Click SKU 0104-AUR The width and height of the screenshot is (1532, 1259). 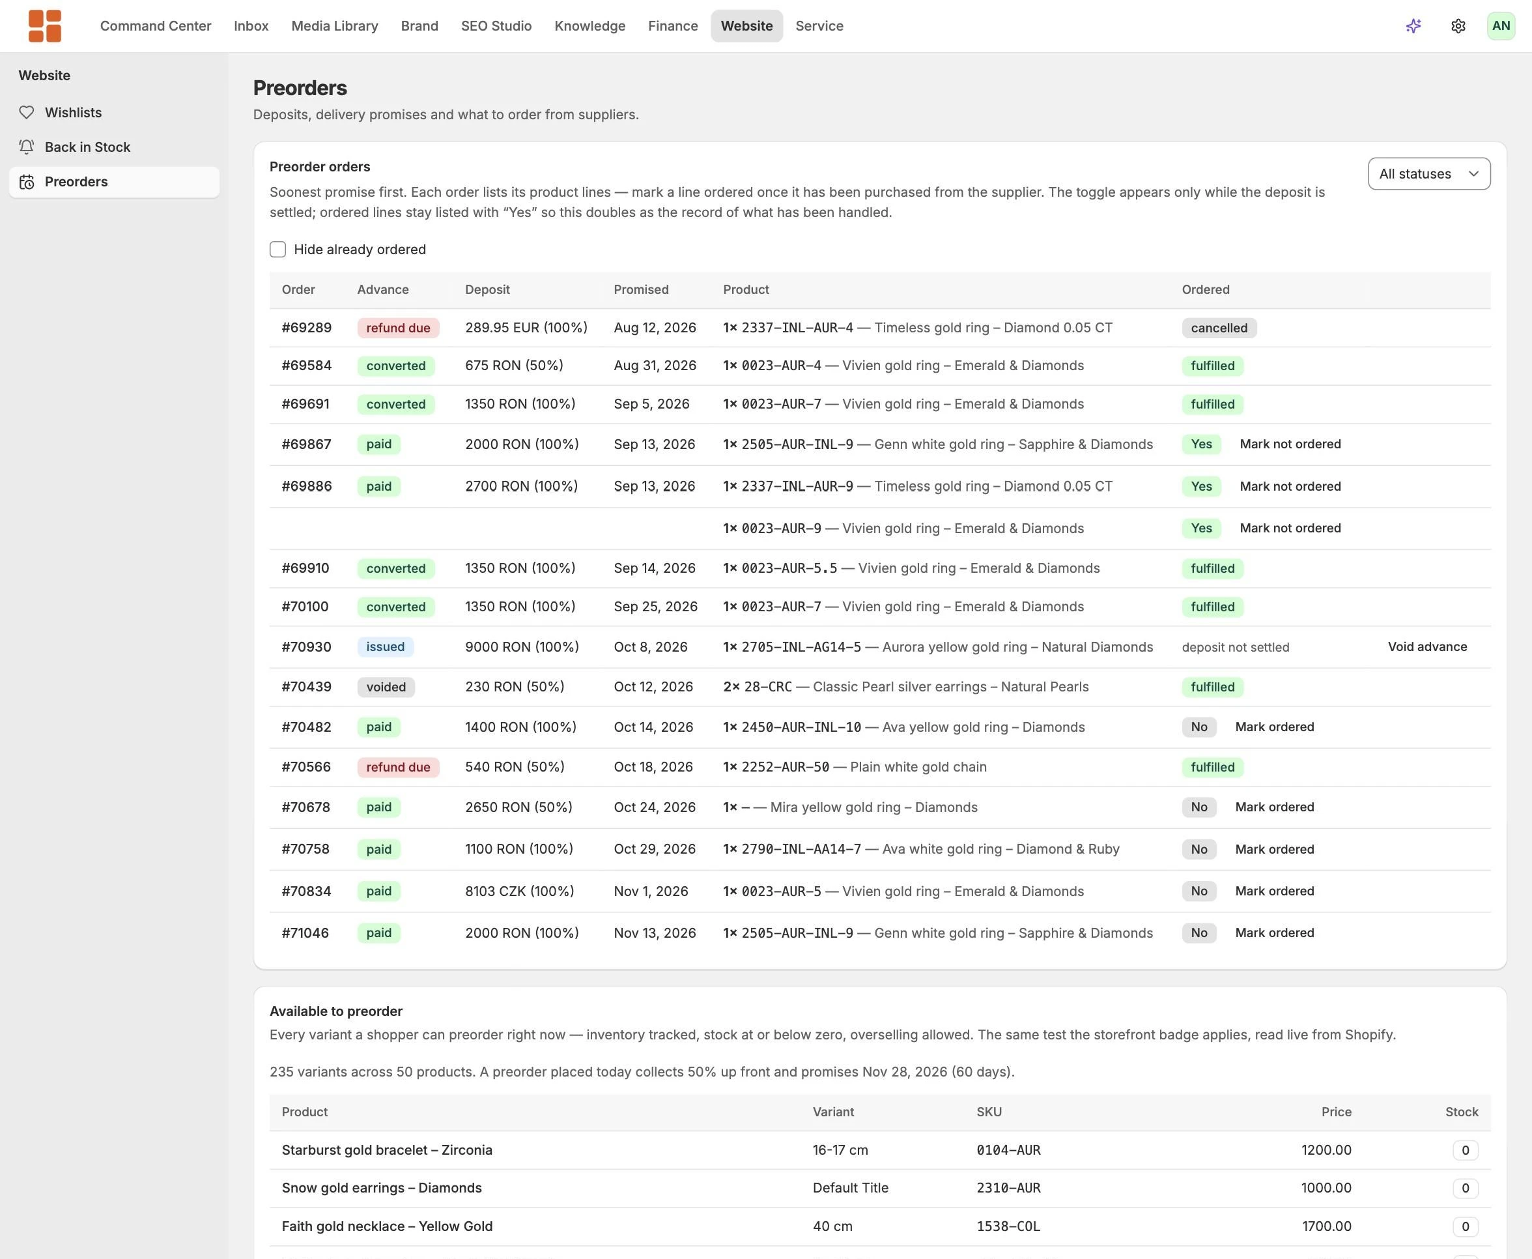(x=1008, y=1150)
